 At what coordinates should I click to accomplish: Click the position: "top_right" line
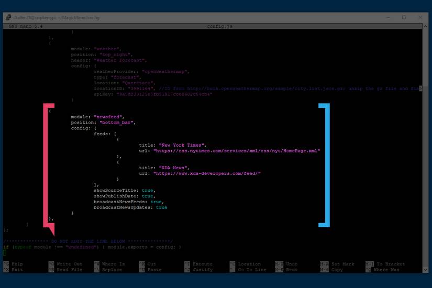click(102, 54)
